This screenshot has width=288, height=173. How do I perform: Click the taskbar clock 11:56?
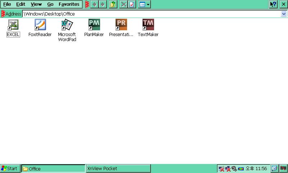pos(256,169)
